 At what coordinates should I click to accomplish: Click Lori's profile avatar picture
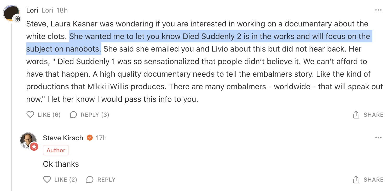coord(11,13)
